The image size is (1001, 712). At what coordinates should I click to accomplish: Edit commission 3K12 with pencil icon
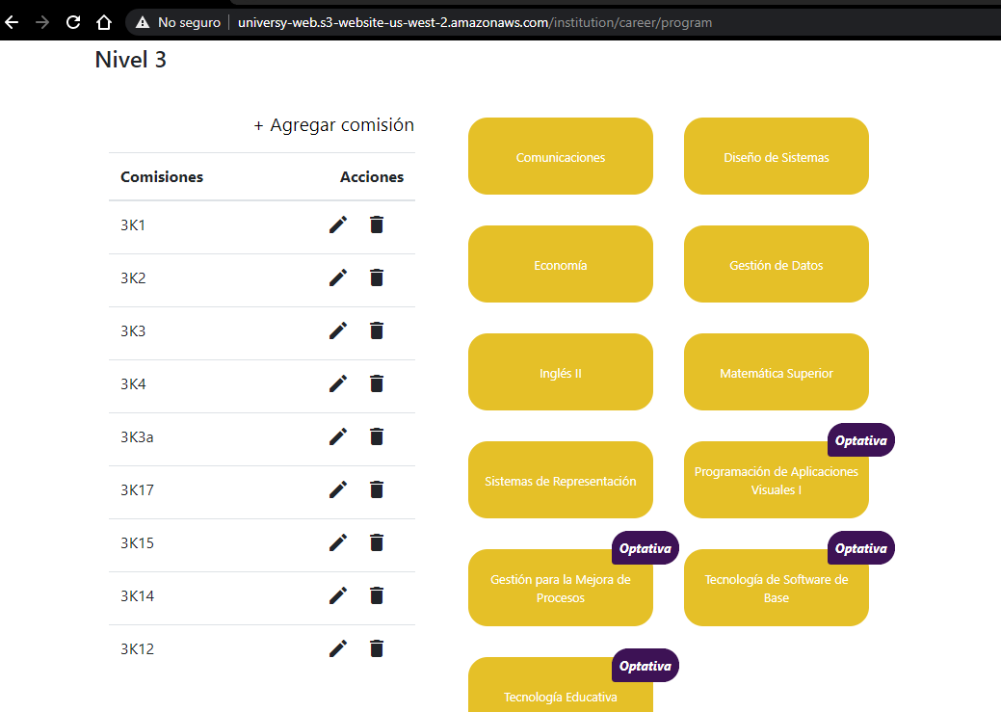click(338, 648)
